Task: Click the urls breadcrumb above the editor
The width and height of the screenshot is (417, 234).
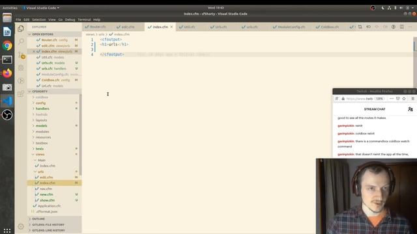Action: click(x=102, y=34)
